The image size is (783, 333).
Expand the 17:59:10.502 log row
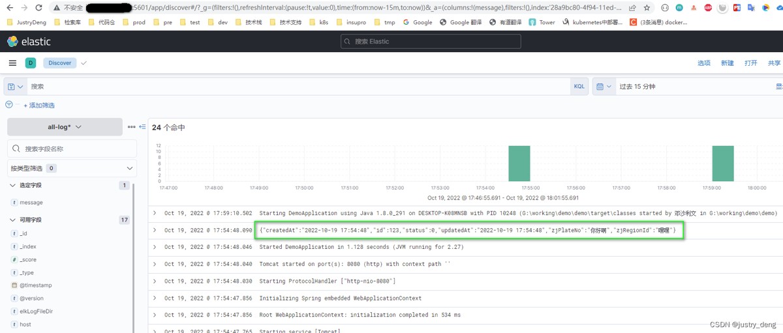(155, 213)
